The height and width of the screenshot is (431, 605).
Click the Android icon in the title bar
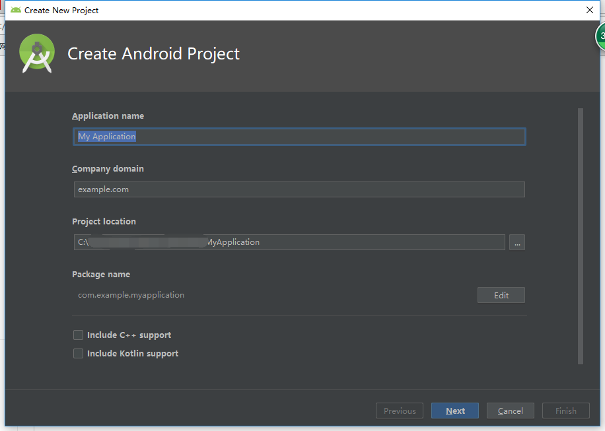tap(16, 10)
